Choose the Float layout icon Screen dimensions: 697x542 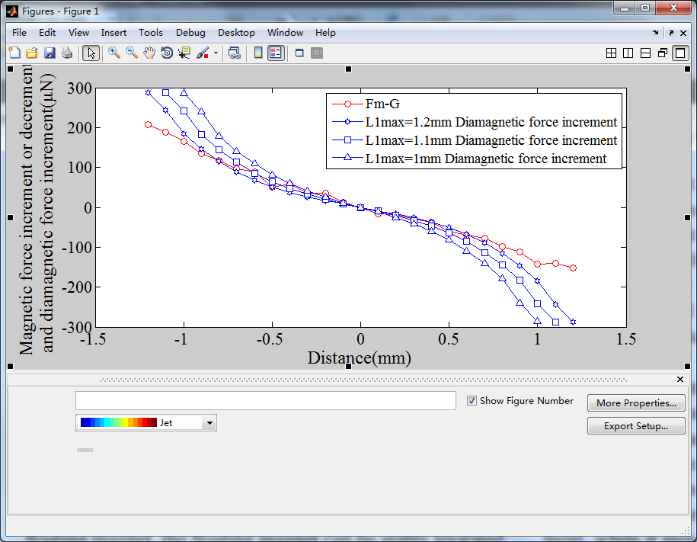(x=662, y=53)
